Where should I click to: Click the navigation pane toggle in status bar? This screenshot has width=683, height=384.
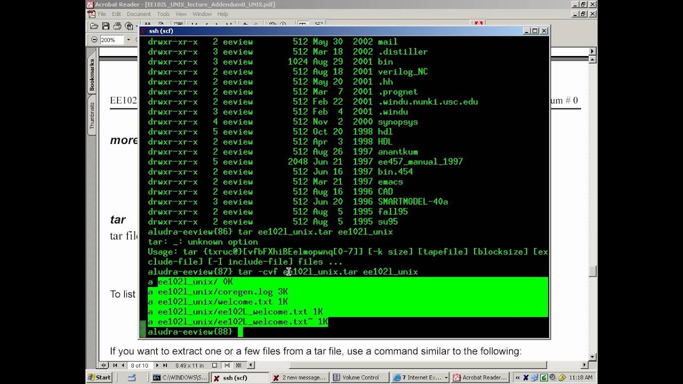(104, 365)
